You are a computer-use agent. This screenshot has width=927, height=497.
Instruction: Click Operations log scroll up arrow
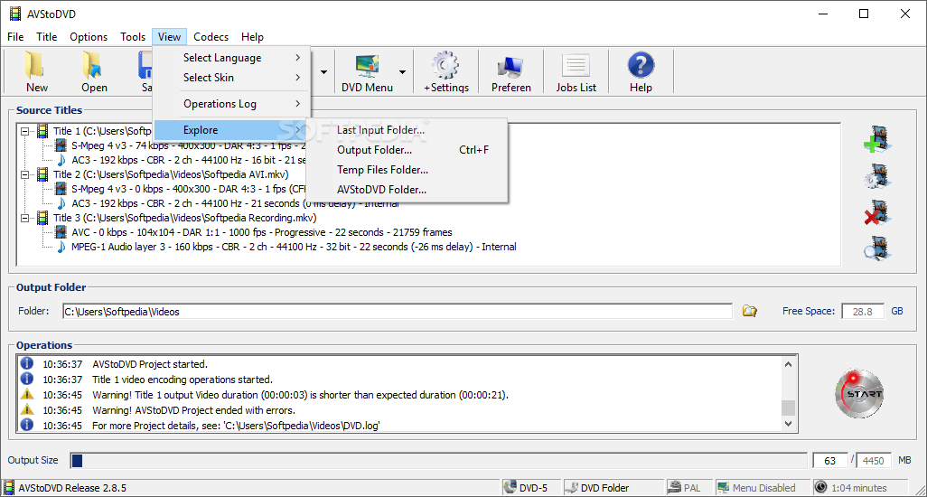point(788,364)
